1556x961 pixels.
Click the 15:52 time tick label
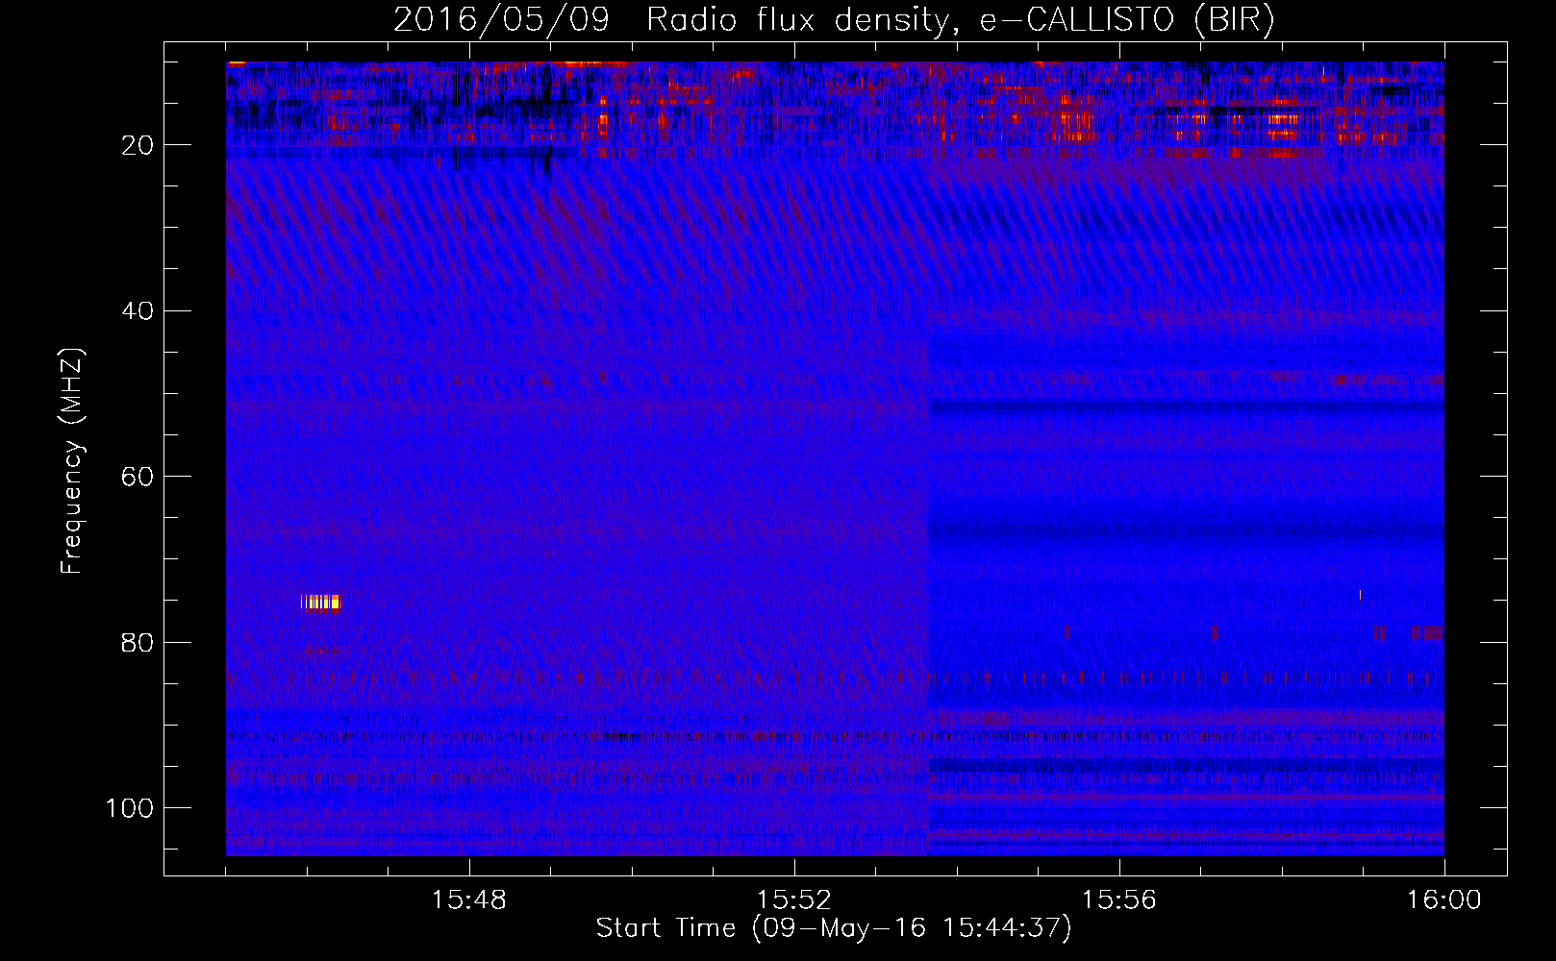pos(793,899)
